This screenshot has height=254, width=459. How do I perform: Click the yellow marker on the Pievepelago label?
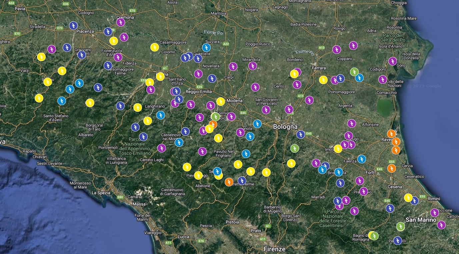coord(198,175)
